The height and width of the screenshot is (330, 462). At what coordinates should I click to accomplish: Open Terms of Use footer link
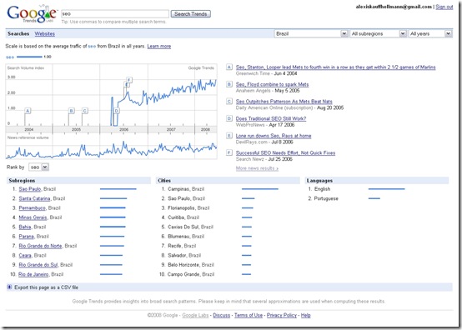pos(249,315)
